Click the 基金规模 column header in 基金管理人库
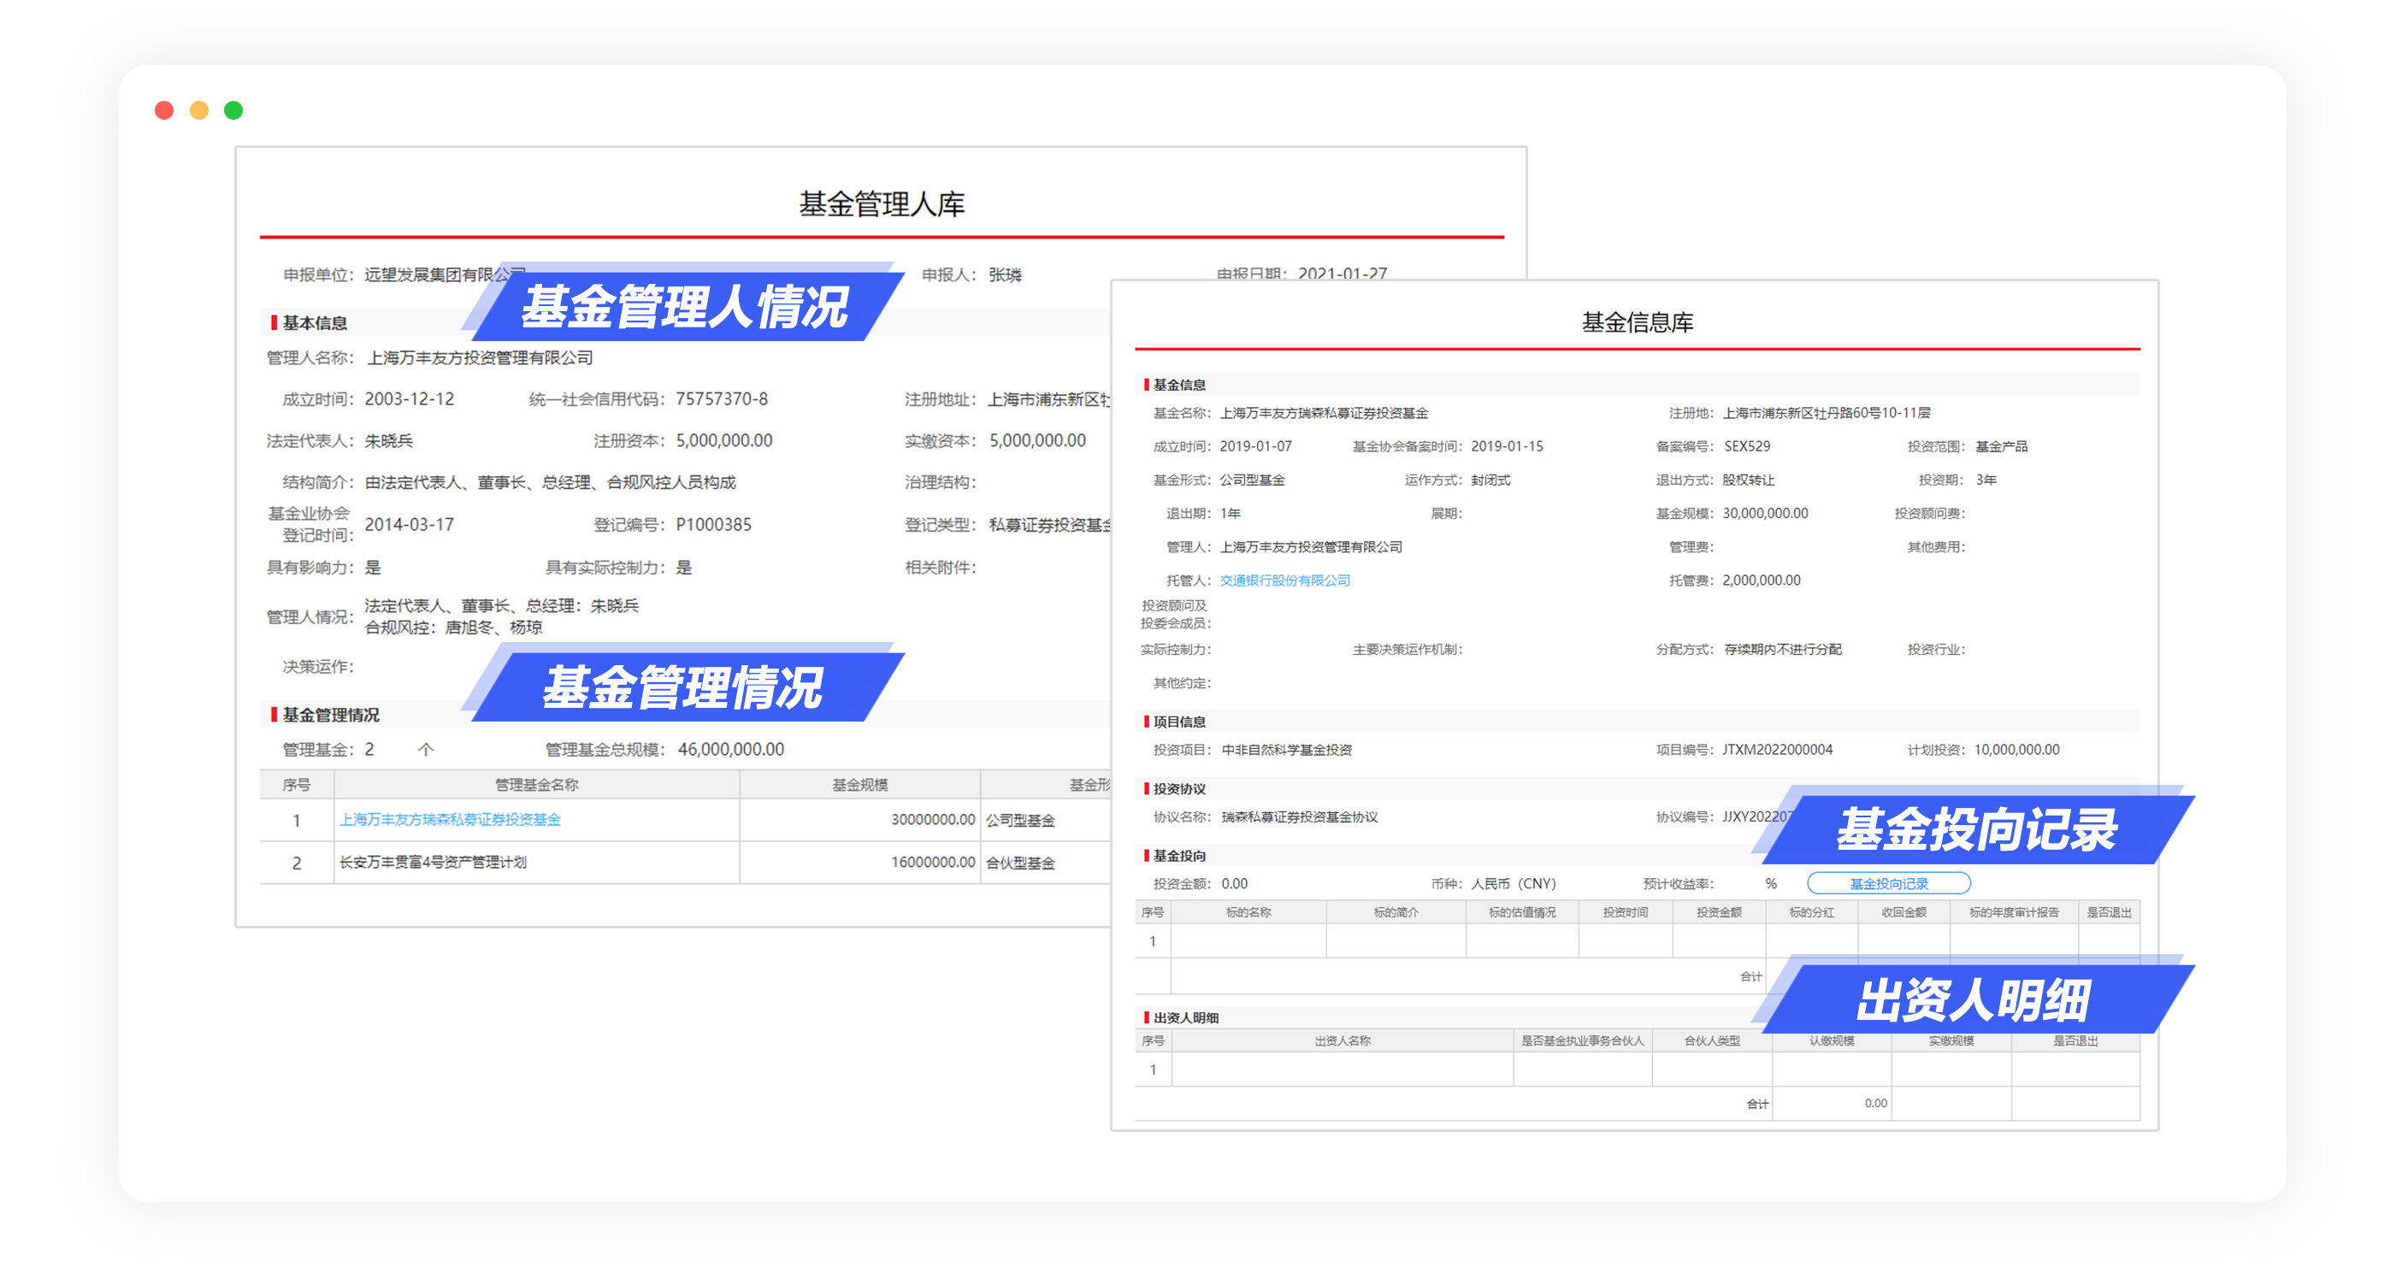The height and width of the screenshot is (1273, 2408). point(860,784)
